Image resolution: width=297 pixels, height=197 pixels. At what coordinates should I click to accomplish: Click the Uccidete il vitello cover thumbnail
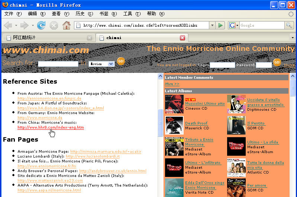coord(236,104)
